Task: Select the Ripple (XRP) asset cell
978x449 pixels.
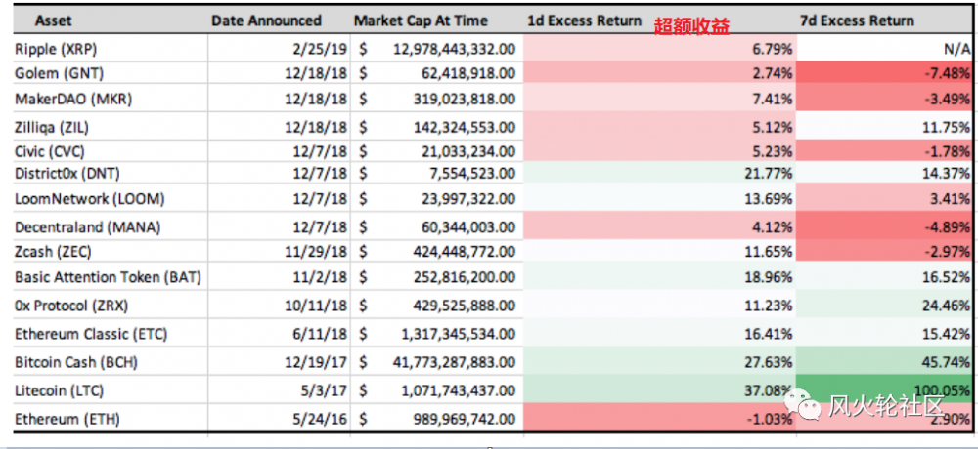Action: coord(56,48)
